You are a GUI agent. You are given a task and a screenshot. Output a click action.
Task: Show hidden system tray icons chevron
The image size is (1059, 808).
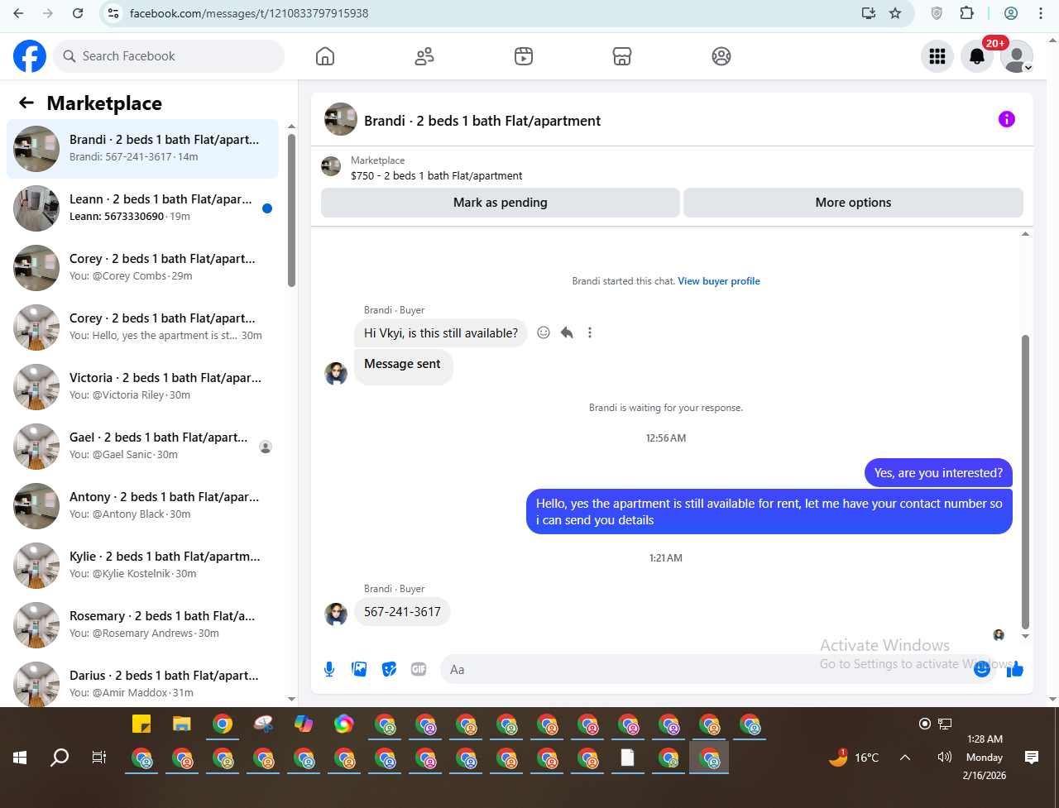coord(905,758)
